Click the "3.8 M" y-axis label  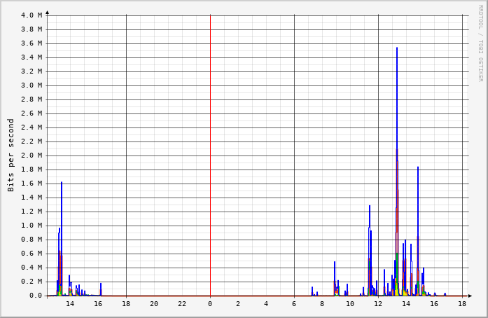[32, 29]
